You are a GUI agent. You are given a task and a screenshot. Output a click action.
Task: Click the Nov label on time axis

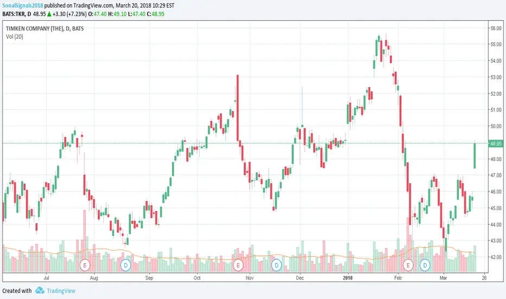point(249,278)
